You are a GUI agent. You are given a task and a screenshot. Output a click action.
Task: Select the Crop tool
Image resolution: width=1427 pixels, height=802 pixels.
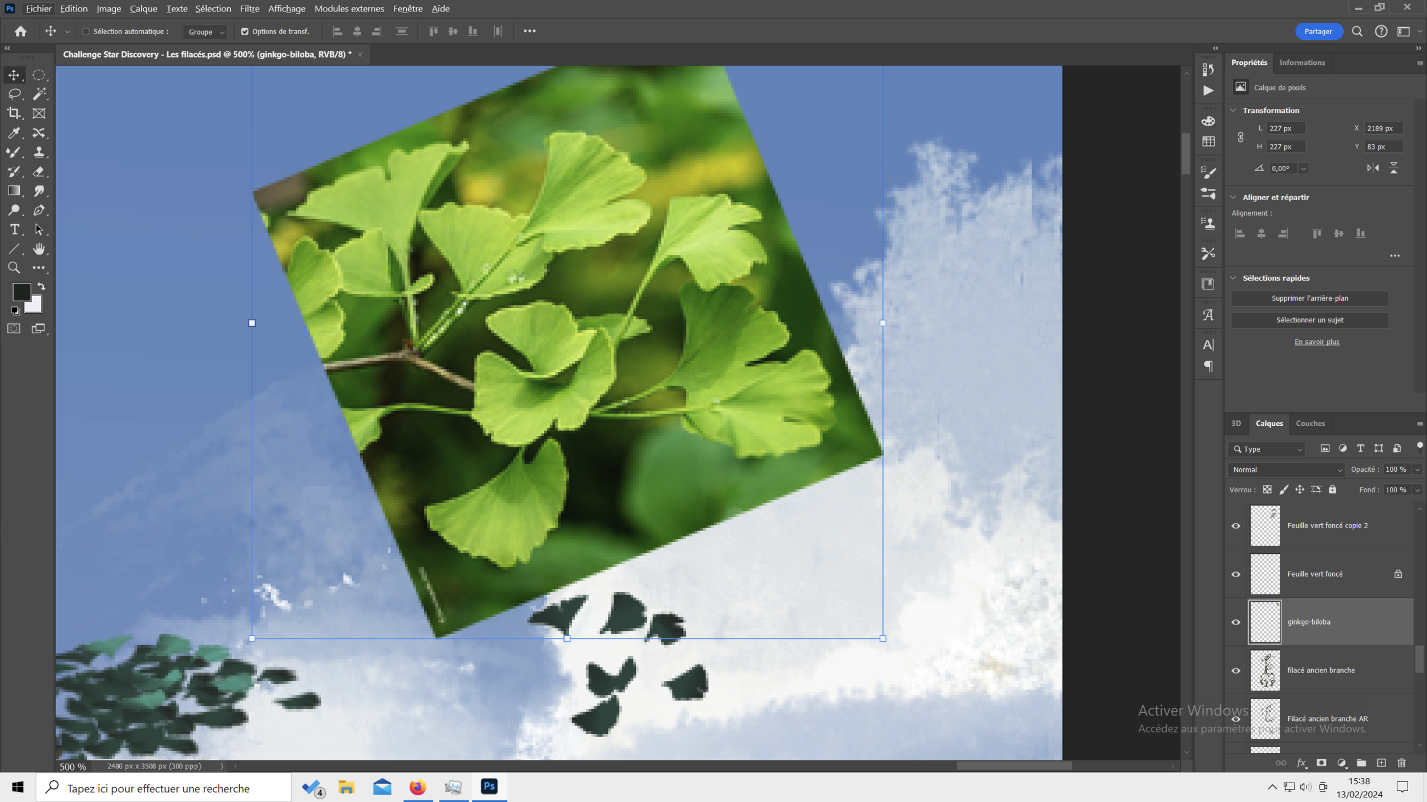[x=14, y=114]
